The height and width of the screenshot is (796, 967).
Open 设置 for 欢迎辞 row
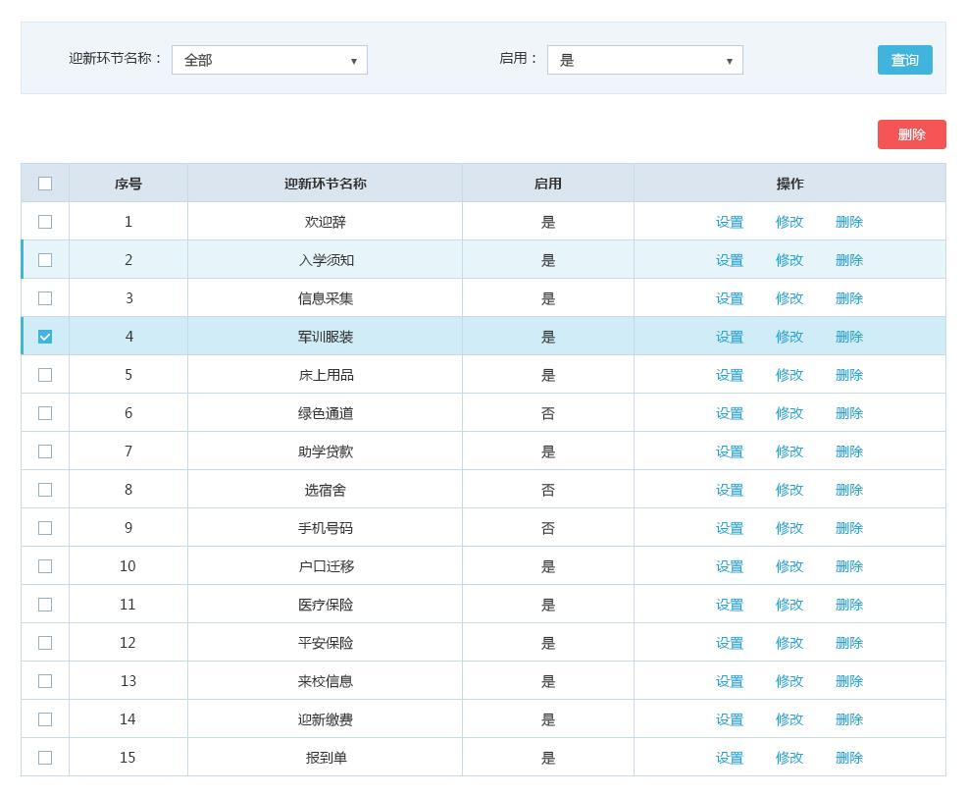click(729, 222)
